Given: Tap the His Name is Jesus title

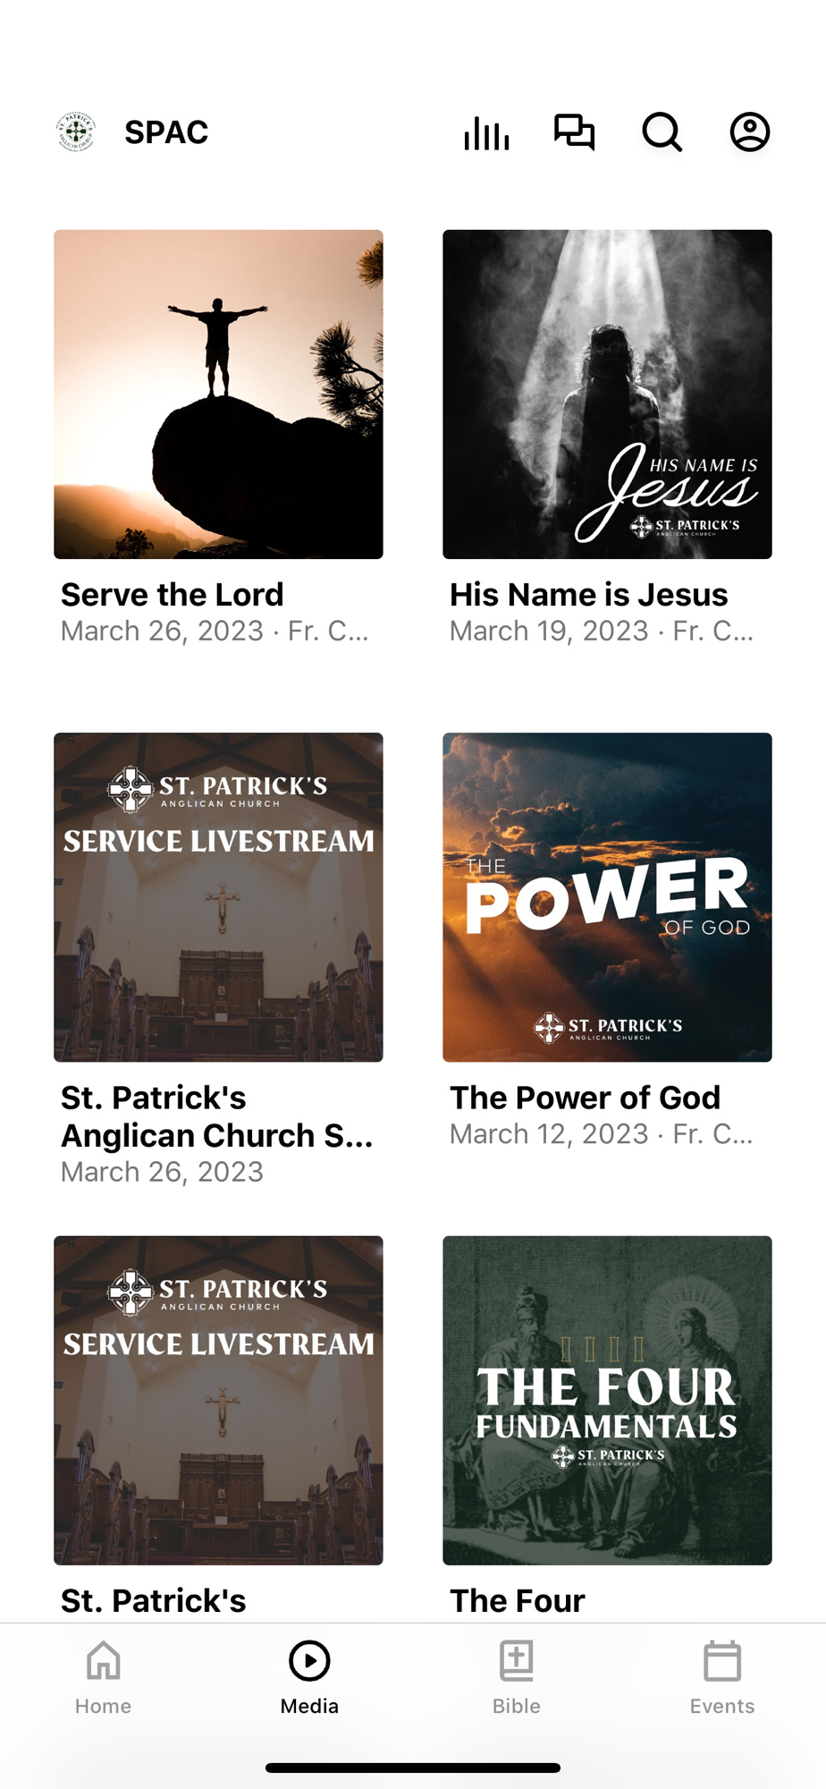Looking at the screenshot, I should point(588,595).
